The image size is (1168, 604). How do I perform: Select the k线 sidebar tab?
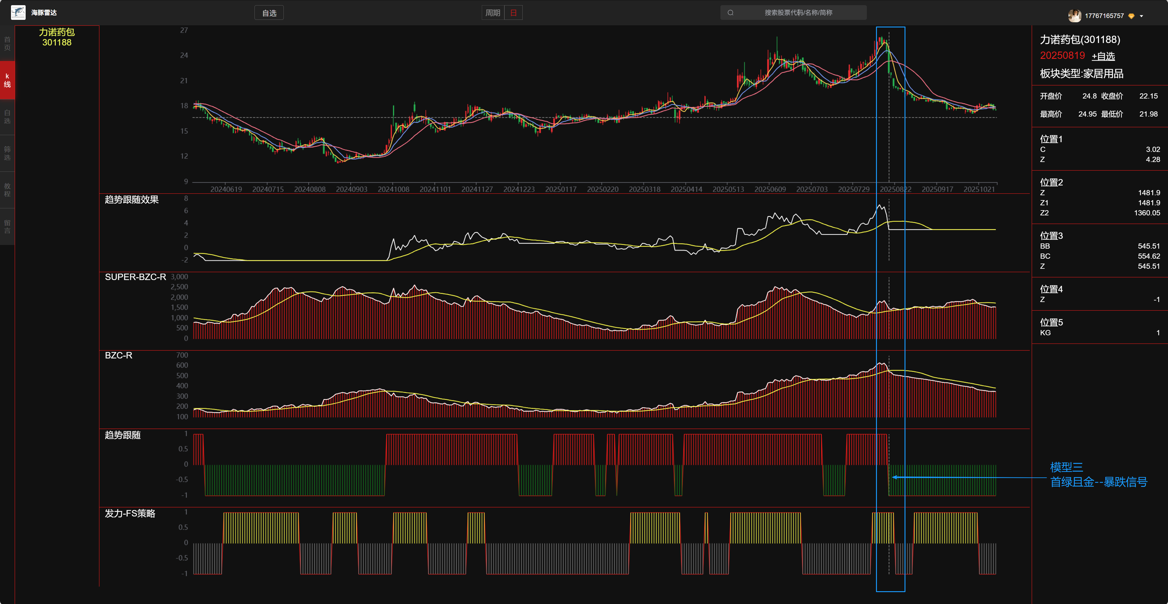[x=7, y=80]
